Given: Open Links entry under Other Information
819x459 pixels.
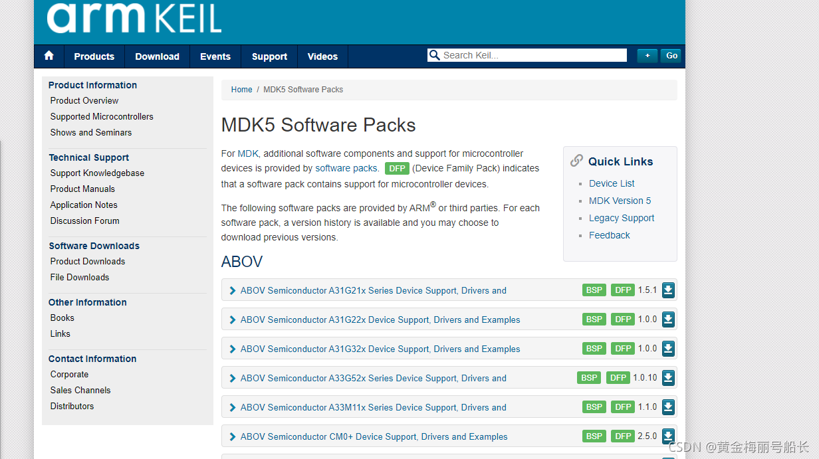Looking at the screenshot, I should pyautogui.click(x=60, y=333).
